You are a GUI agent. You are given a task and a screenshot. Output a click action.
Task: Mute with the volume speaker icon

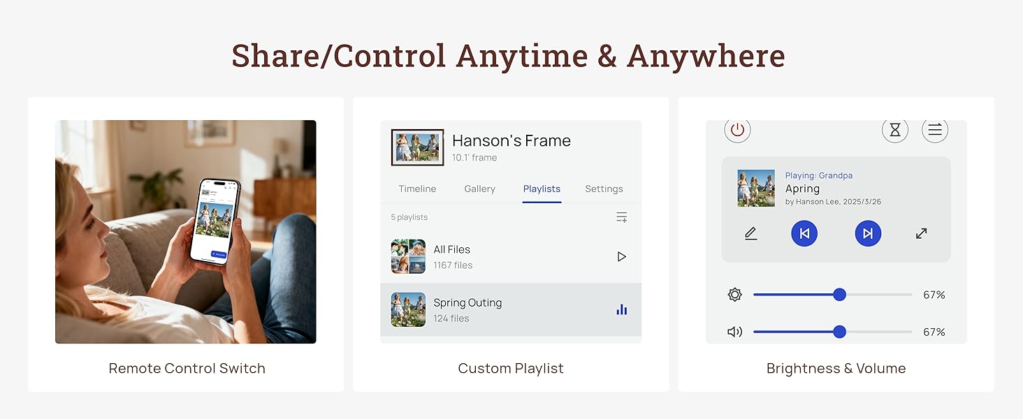click(x=734, y=332)
